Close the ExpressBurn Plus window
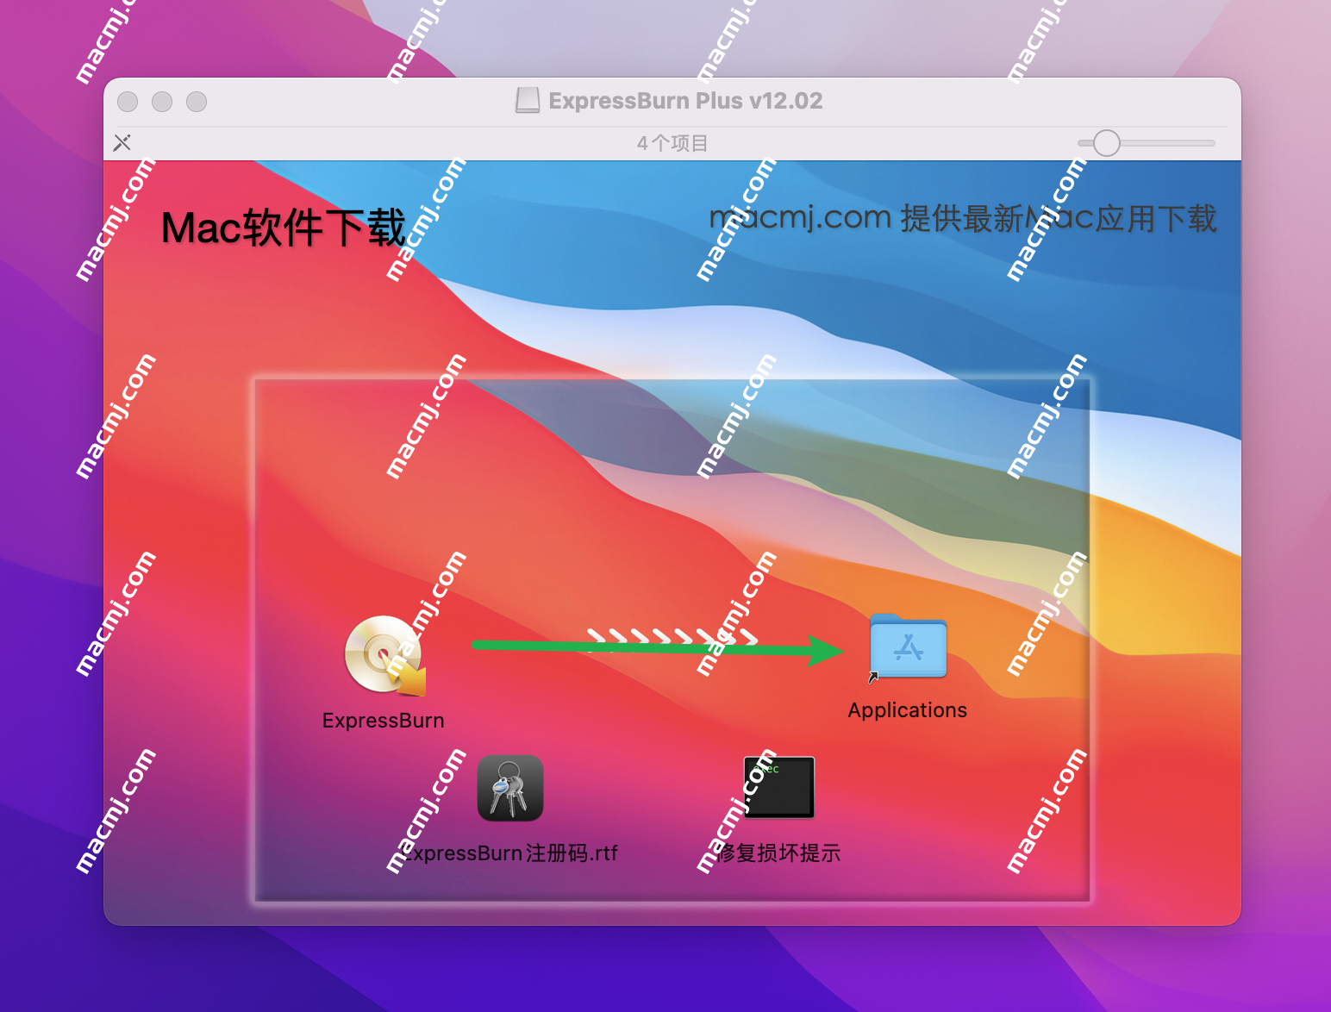 coord(128,102)
